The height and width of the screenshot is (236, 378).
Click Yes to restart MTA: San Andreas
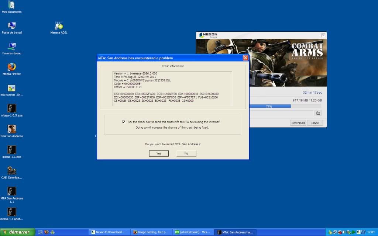159,153
